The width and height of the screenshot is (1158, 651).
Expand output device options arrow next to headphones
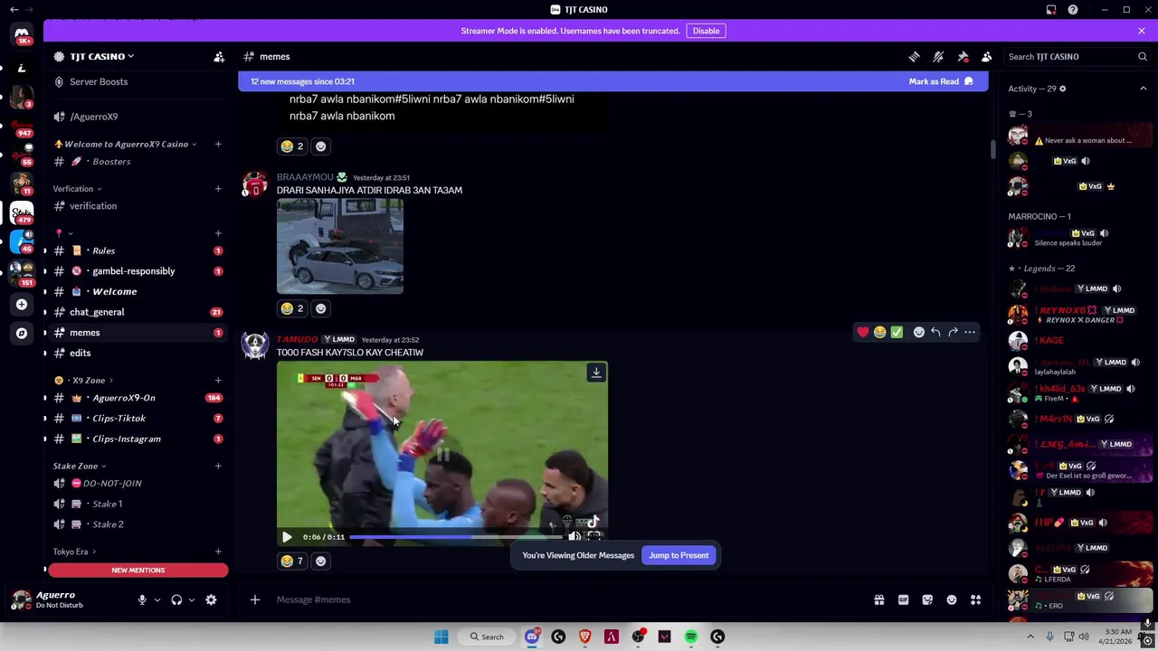(x=191, y=599)
